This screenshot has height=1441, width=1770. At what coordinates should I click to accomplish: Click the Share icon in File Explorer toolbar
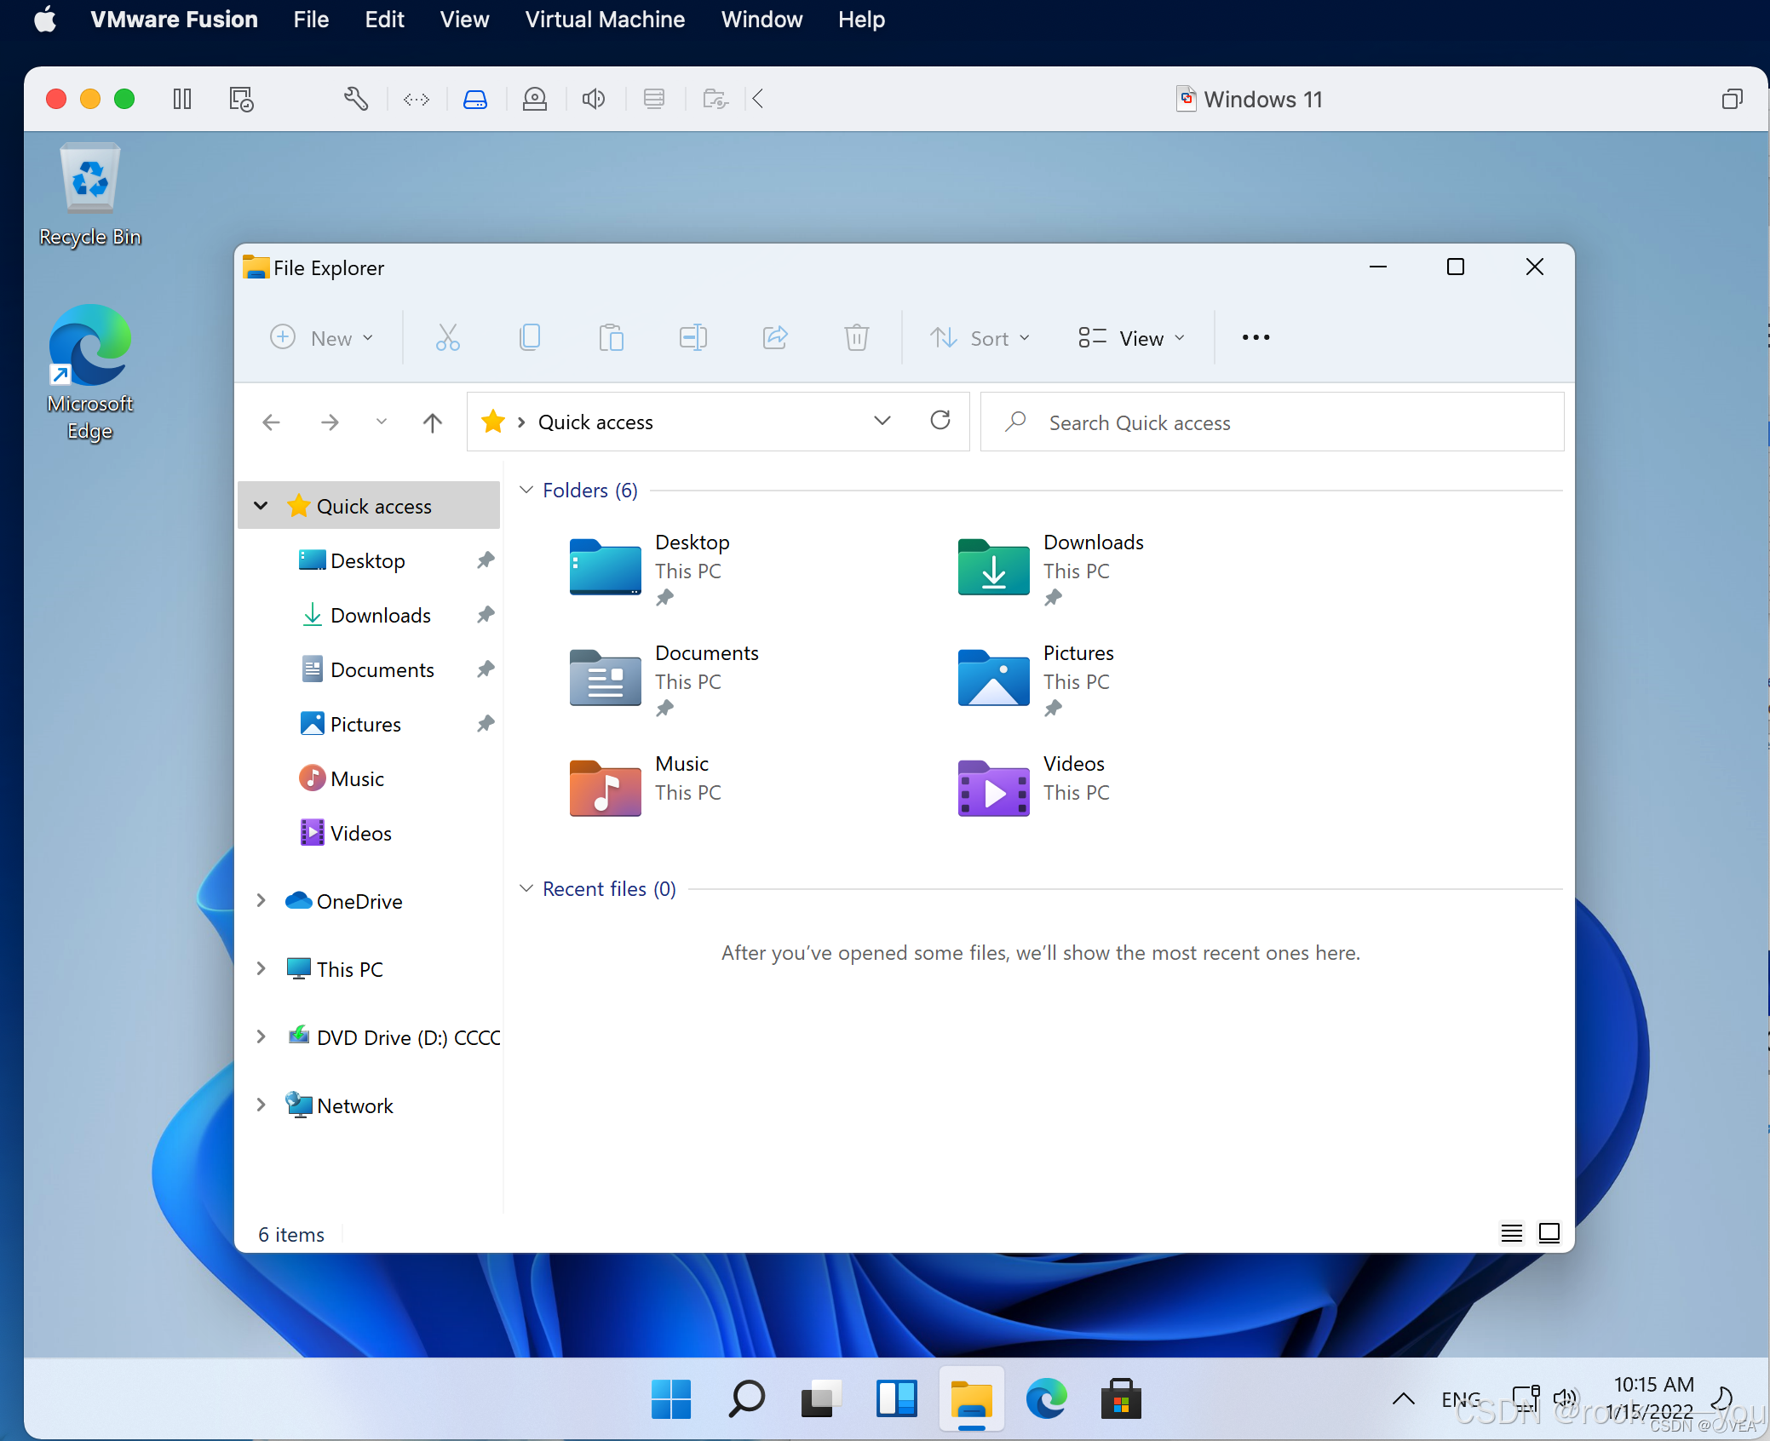coord(774,338)
